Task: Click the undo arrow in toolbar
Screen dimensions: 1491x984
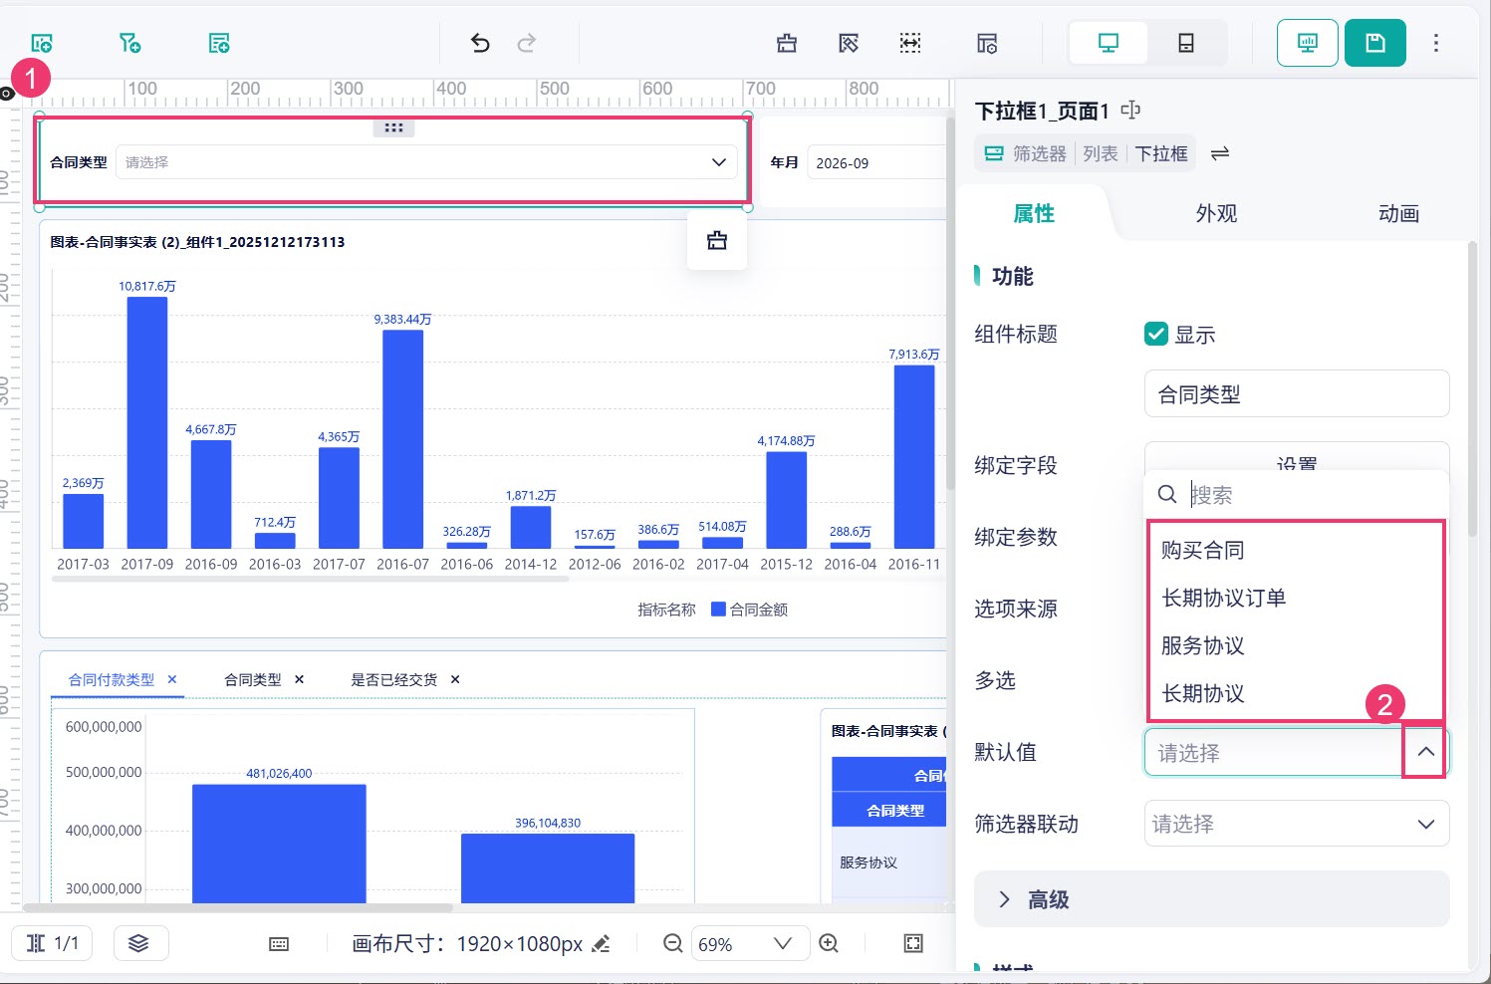Action: (x=480, y=43)
